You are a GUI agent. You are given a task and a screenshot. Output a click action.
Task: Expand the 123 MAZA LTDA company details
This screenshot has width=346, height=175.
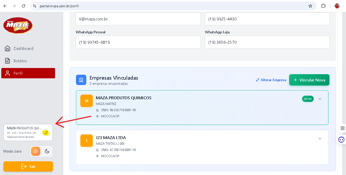[x=320, y=139]
